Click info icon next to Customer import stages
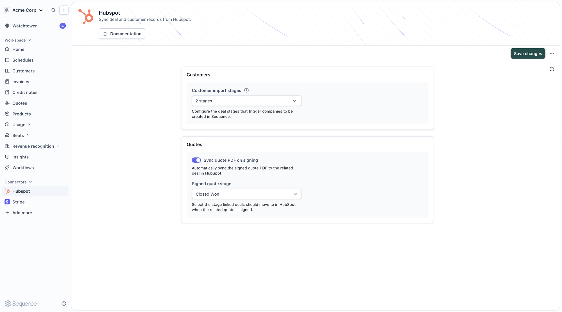 246,91
